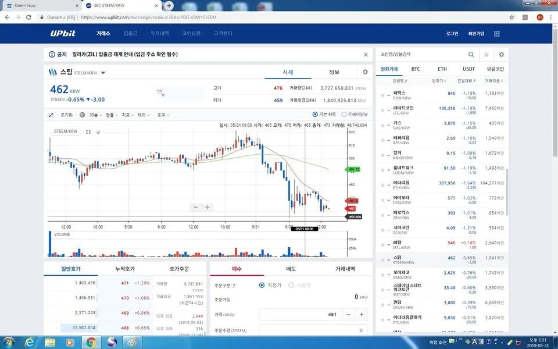Close the ZIL notice banner
Screen dimensions: 558x349
point(366,55)
